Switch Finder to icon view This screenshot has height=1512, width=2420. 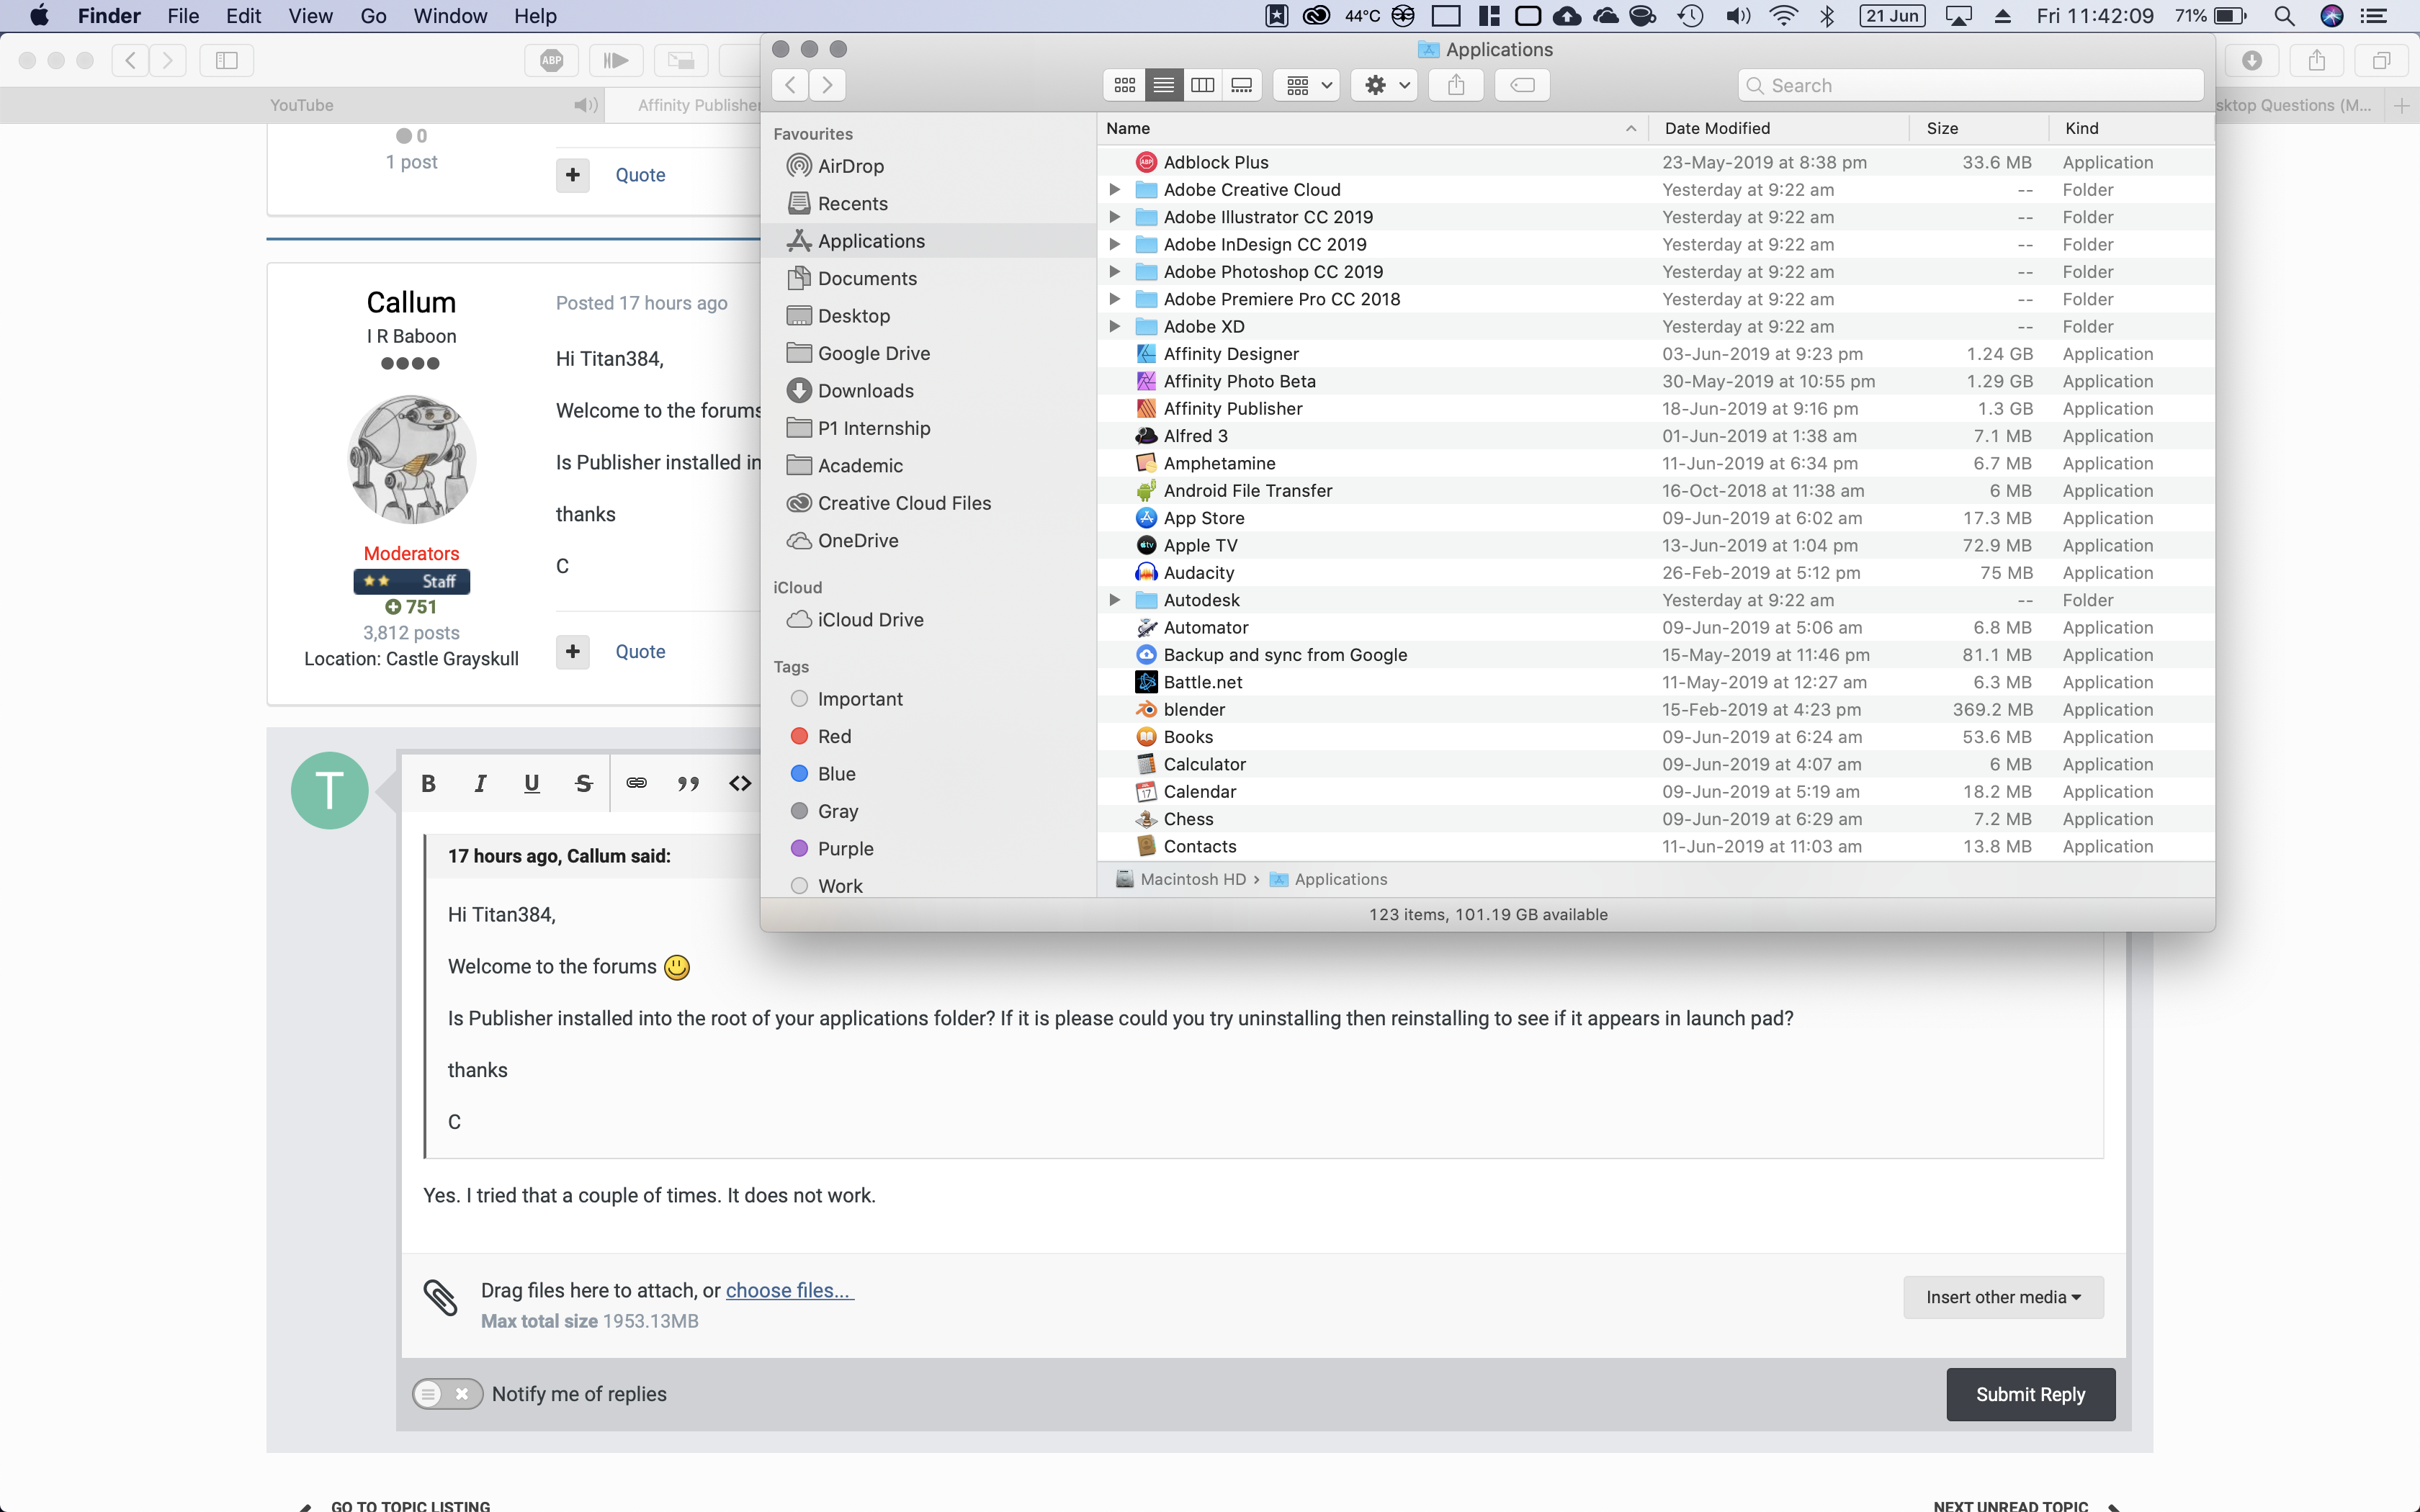[x=1124, y=85]
